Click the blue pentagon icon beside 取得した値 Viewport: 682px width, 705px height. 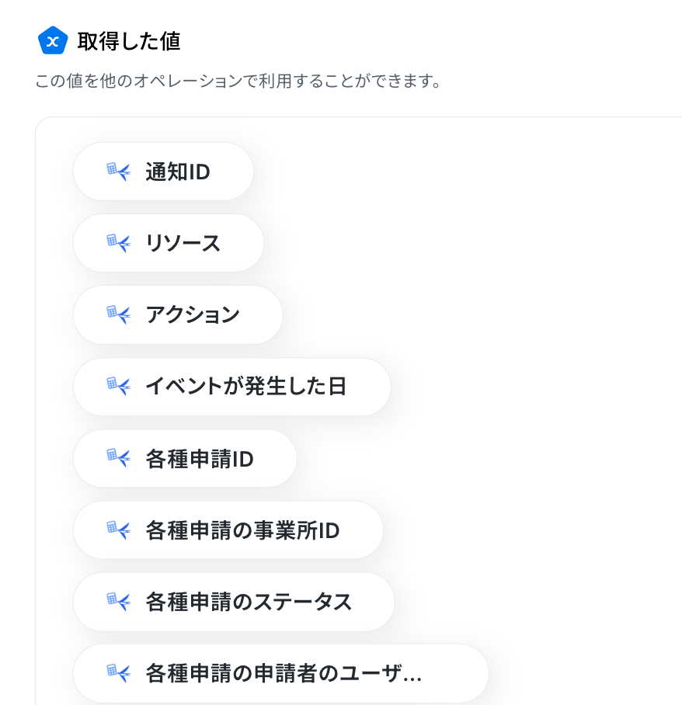pos(53,40)
